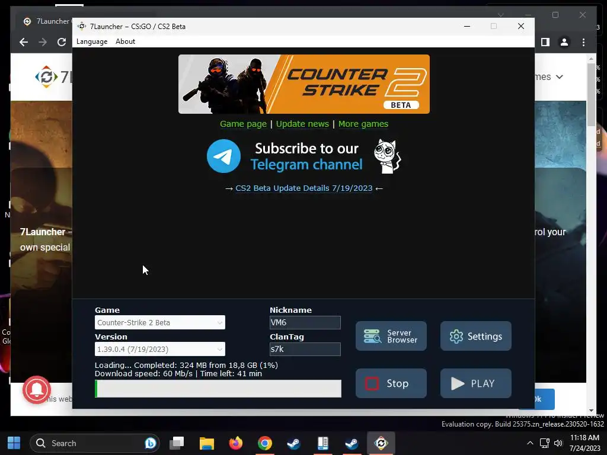Open the second Steam taskbar icon
This screenshot has width=607, height=455.
[x=352, y=443]
